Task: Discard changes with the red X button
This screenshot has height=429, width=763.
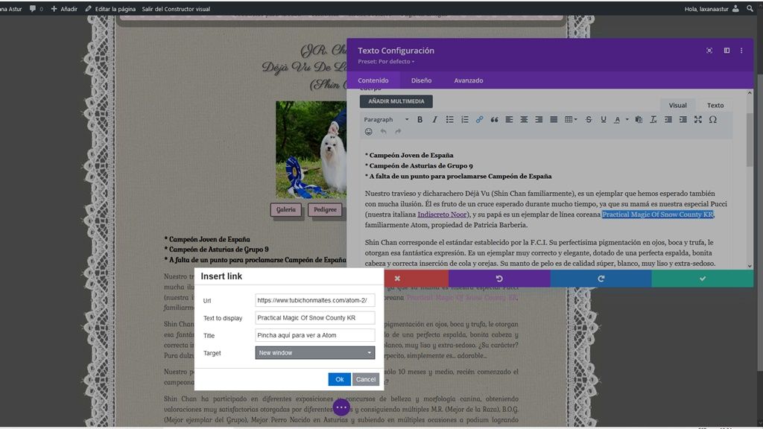Action: [398, 279]
